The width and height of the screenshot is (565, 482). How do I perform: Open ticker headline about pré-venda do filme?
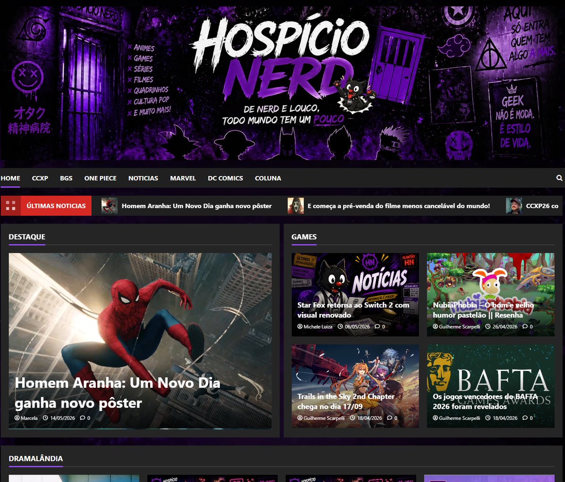pyautogui.click(x=399, y=206)
